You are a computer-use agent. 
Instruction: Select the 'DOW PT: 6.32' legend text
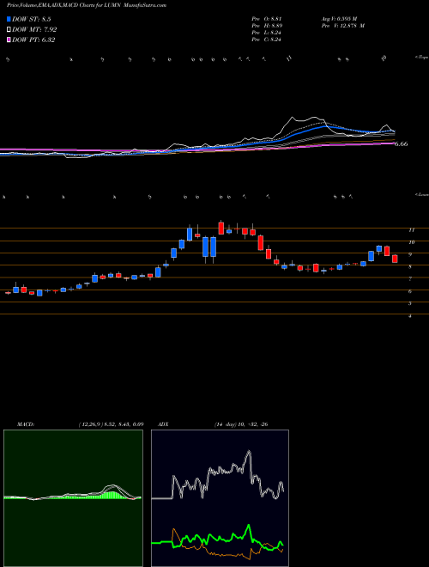pos(33,40)
